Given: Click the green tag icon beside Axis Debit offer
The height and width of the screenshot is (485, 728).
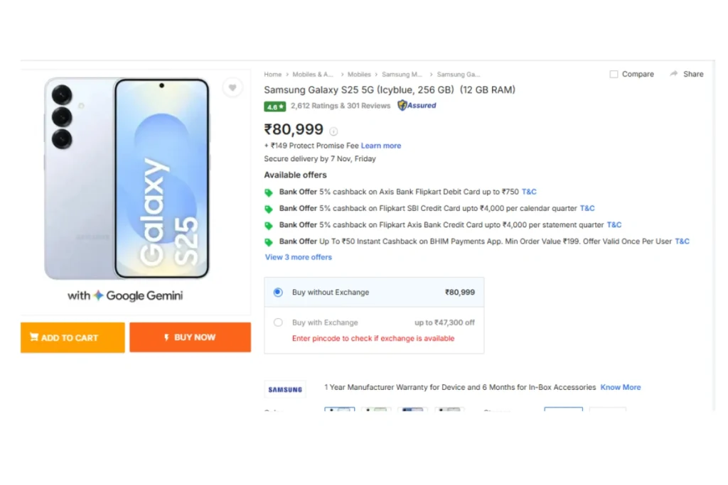Looking at the screenshot, I should tap(269, 192).
